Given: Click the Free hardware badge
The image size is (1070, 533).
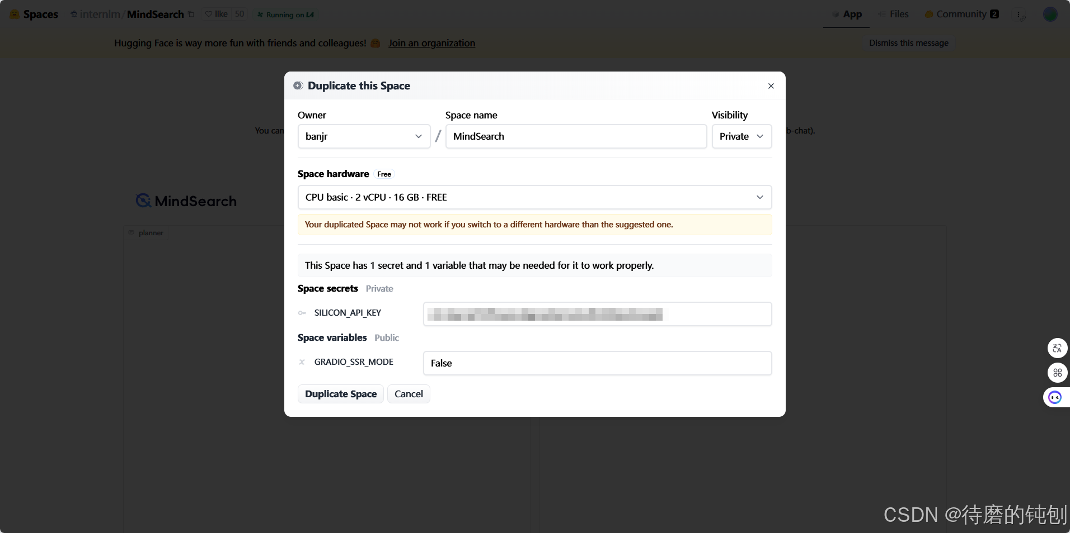Looking at the screenshot, I should [x=384, y=174].
